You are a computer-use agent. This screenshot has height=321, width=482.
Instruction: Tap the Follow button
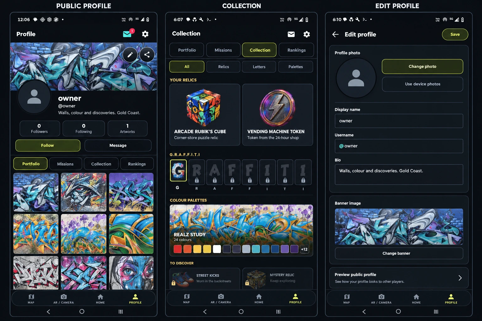coord(48,145)
